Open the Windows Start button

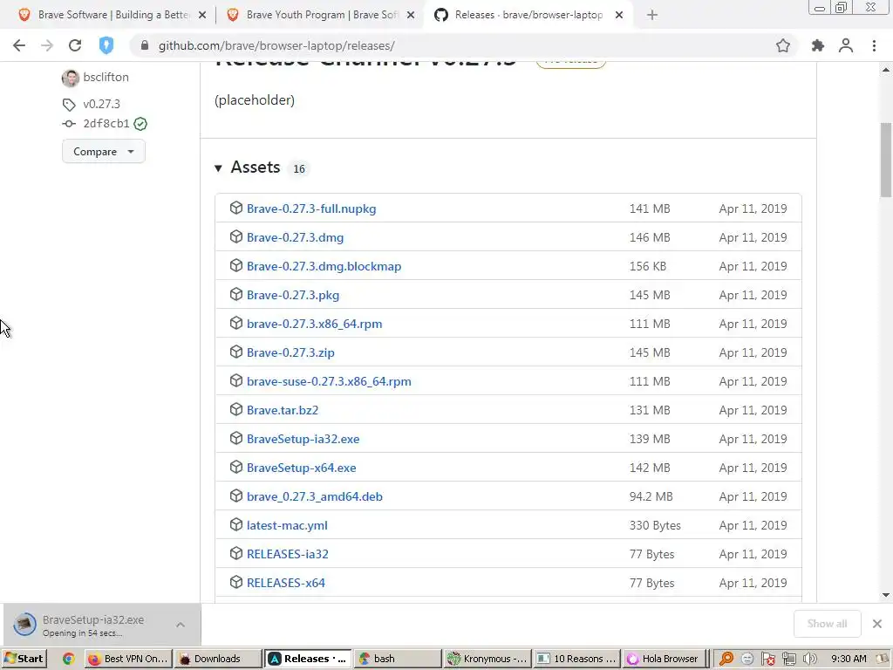(24, 659)
